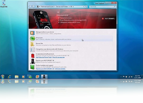Click the Register your MOTOROKR phone icon
The width and height of the screenshot is (143, 103).
click(x=33, y=61)
